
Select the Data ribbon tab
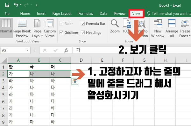click(103, 13)
